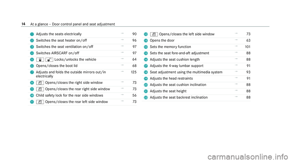Click number 13 marker for Opens the door

pos(146,40)
